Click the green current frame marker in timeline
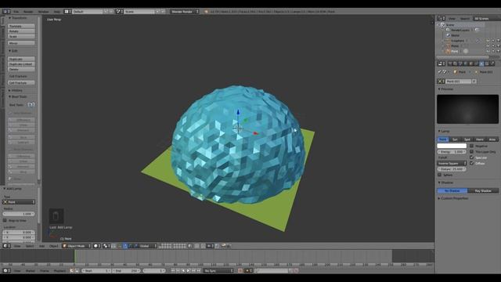The width and height of the screenshot is (501, 282). [75, 256]
